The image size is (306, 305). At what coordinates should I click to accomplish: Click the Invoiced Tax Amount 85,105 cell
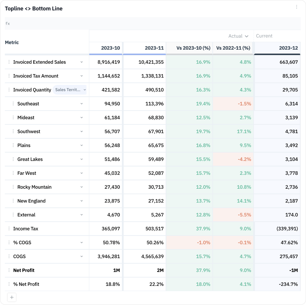click(x=277, y=76)
